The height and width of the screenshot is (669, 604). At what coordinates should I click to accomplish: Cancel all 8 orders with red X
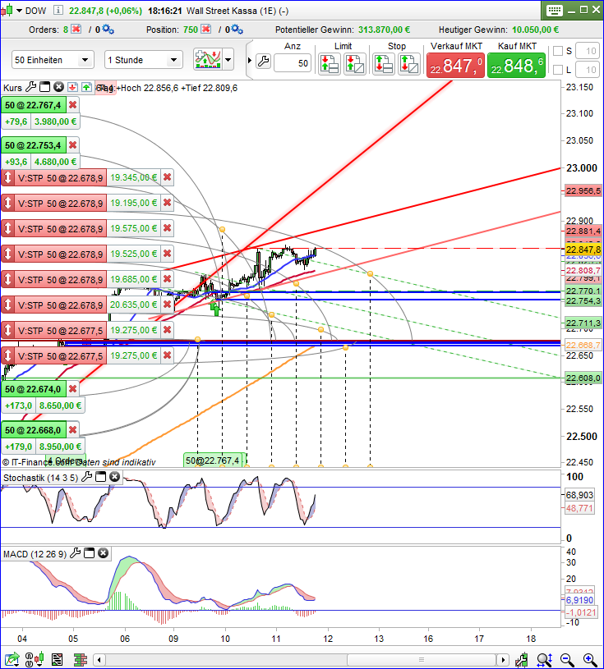coord(76,29)
